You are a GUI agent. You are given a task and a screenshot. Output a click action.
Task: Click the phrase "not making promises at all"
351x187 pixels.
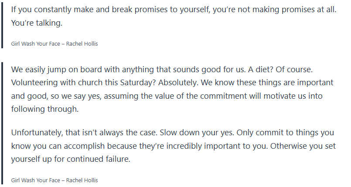point(290,9)
